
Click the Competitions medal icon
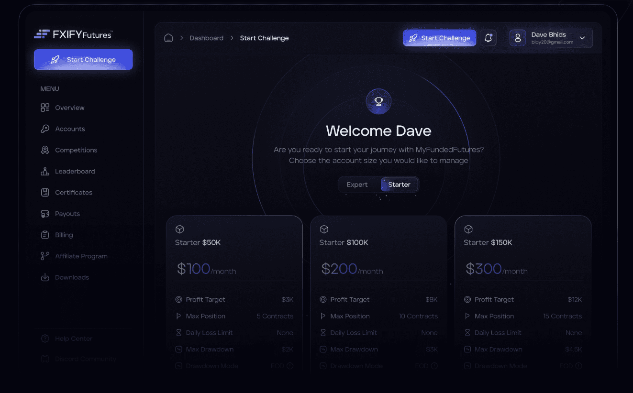pos(45,150)
